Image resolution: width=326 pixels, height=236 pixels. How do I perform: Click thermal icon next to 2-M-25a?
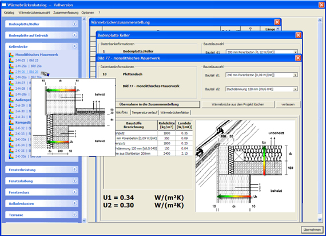click(x=11, y=66)
